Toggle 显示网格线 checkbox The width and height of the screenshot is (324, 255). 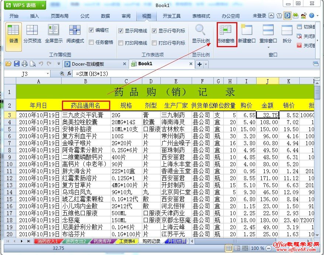coord(121,31)
